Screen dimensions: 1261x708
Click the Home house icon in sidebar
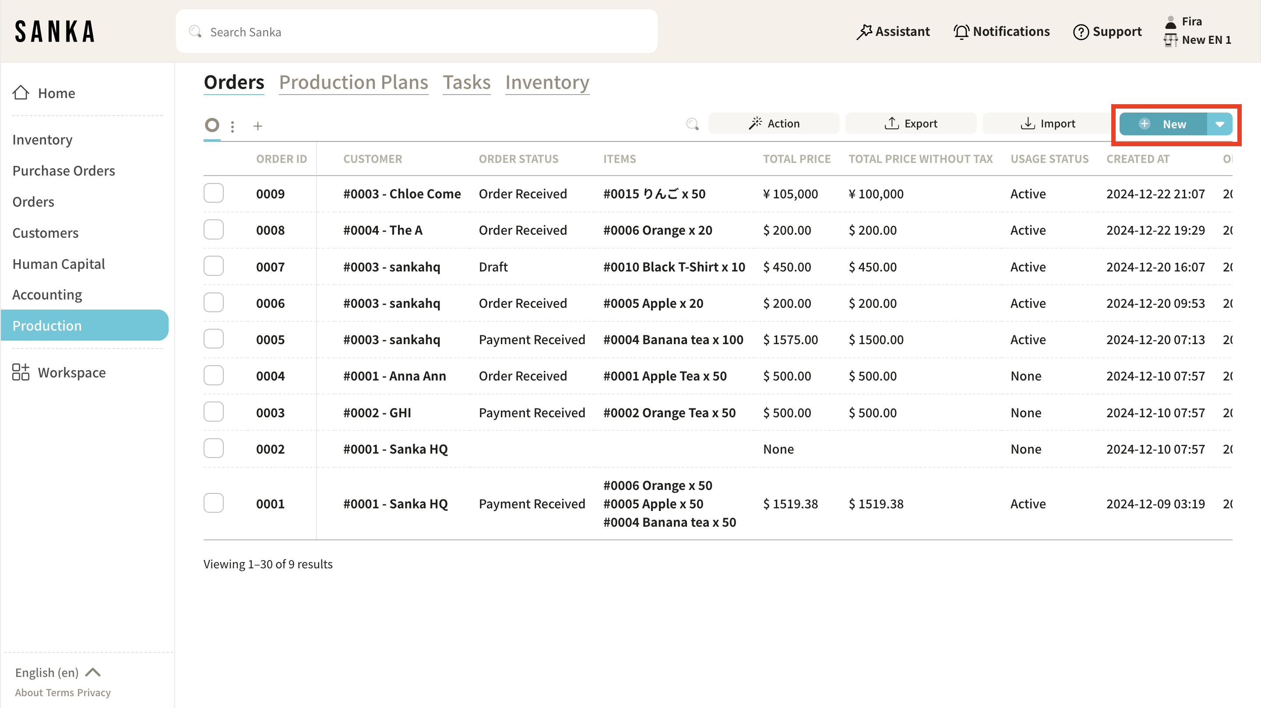coord(21,92)
